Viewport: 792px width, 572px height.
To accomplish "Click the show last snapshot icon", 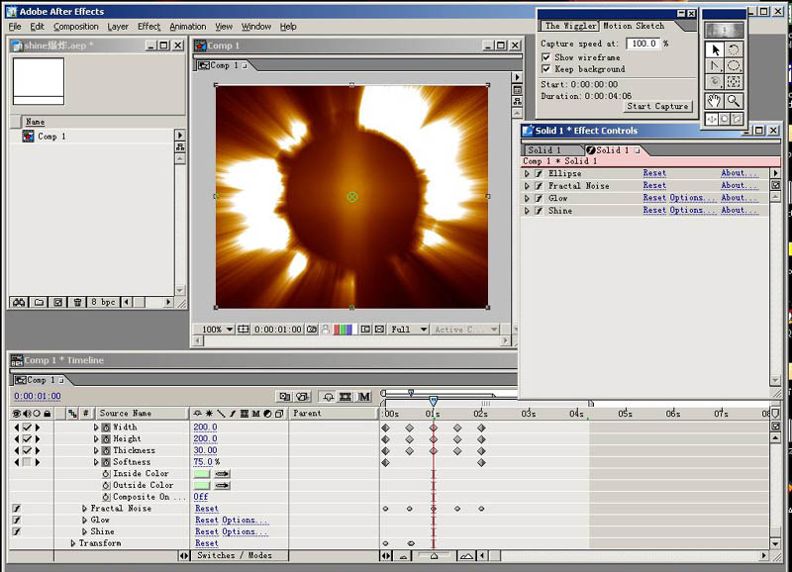I will tap(326, 330).
